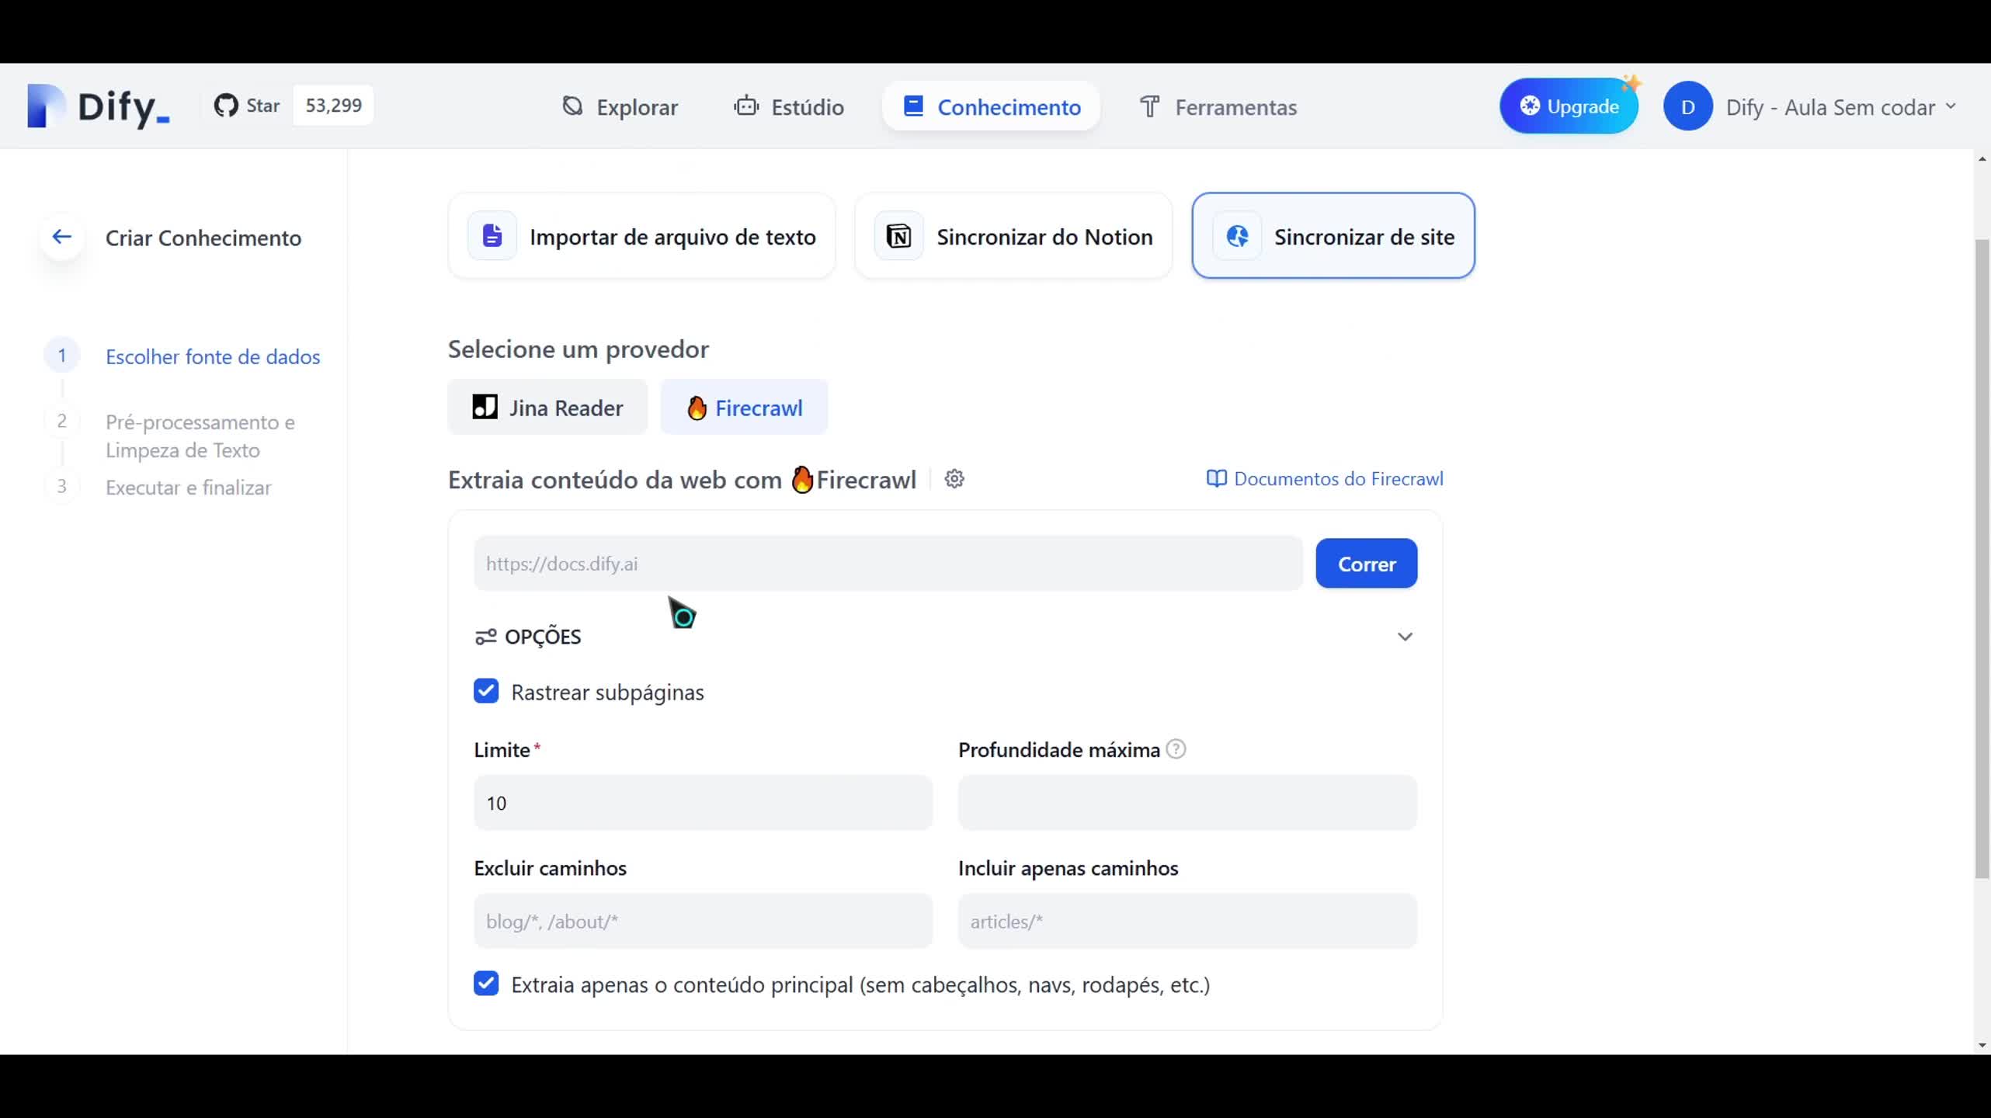
Task: Open Firecrawl settings gear
Action: tap(954, 479)
